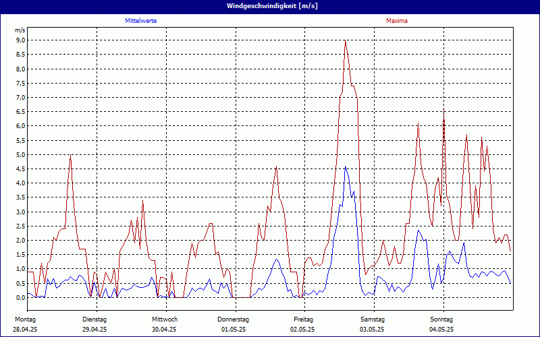This screenshot has height=337, width=540.
Task: Click the Samstag day label
Action: 373,319
